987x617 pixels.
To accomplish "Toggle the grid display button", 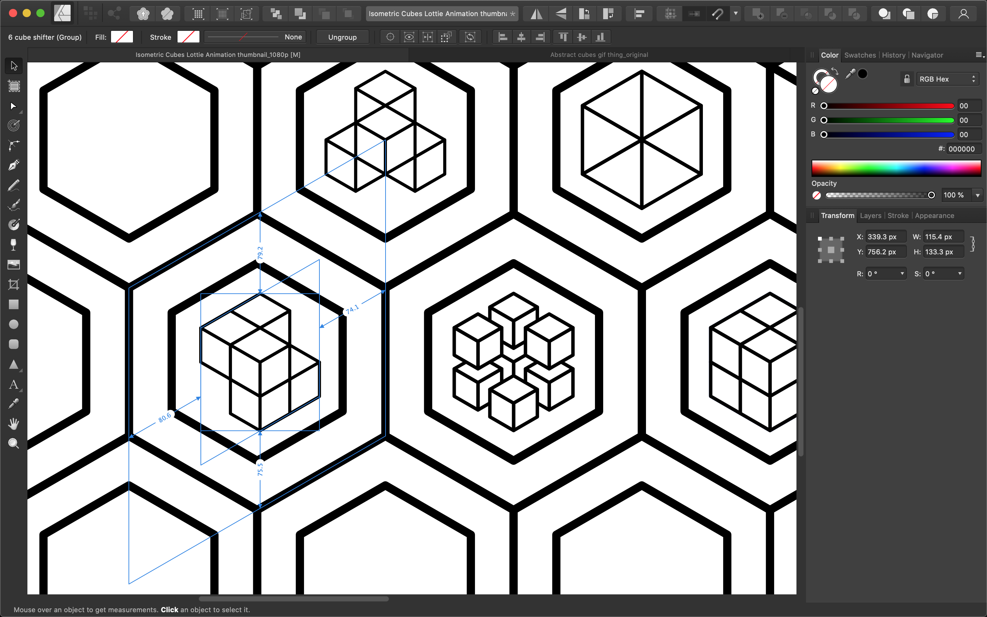I will point(670,14).
